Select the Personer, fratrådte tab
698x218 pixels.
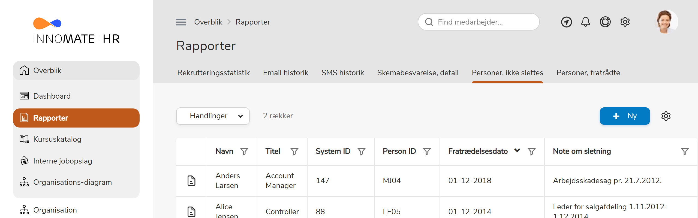[x=588, y=73]
